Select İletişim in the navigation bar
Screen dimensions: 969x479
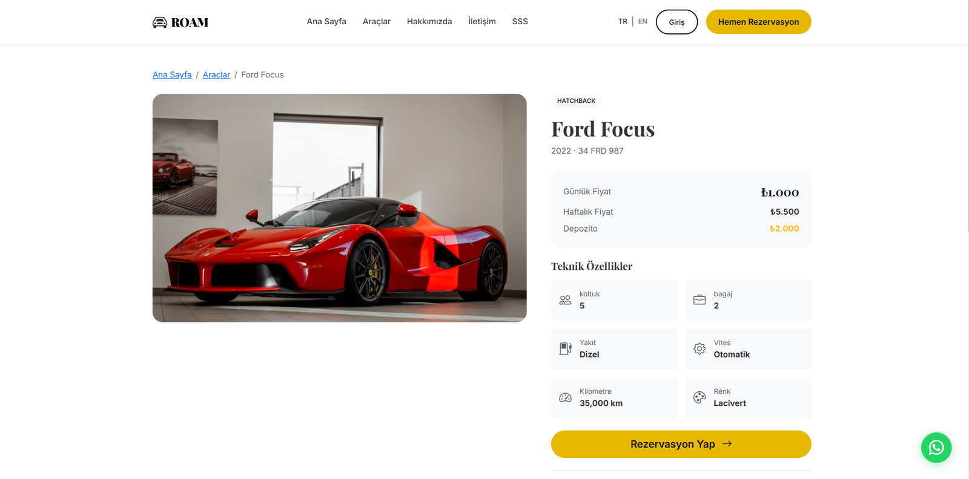[482, 22]
